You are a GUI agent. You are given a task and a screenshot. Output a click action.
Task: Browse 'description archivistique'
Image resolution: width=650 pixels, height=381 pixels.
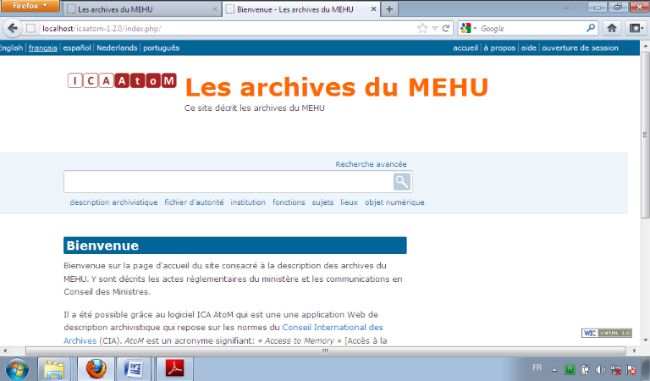[113, 202]
